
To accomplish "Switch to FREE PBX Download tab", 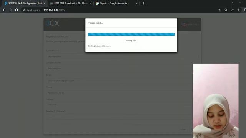I will coord(71,3).
